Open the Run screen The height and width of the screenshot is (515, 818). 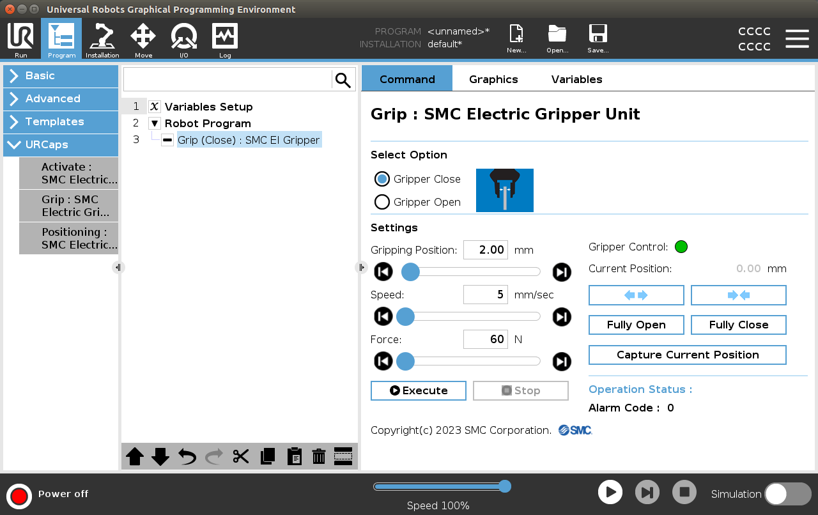point(20,40)
